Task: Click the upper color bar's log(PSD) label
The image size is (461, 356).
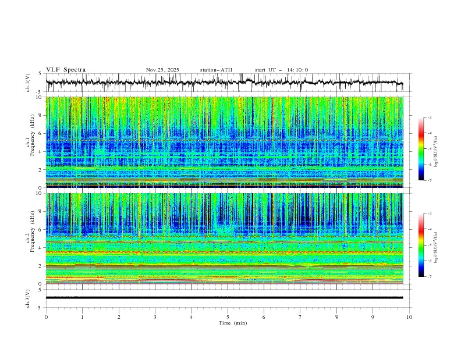Action: pyautogui.click(x=436, y=152)
